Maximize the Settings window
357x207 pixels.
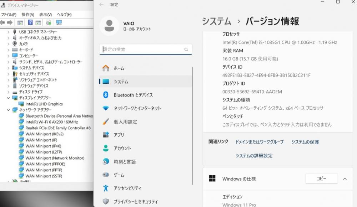click(338, 2)
